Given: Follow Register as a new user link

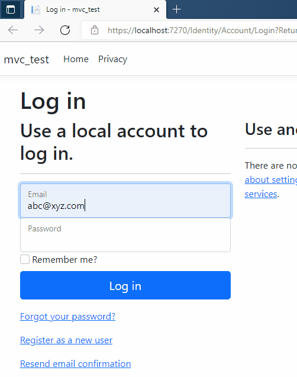Looking at the screenshot, I should click(66, 340).
